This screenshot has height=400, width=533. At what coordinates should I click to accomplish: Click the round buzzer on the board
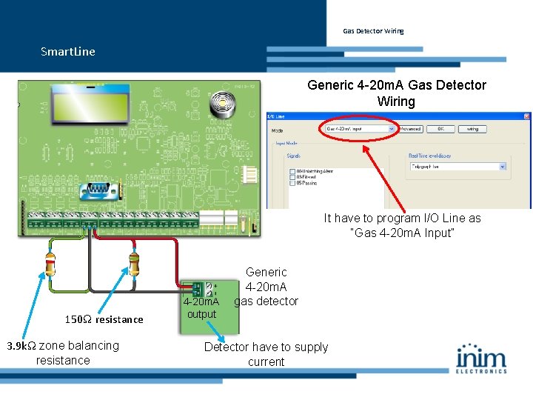(223, 104)
